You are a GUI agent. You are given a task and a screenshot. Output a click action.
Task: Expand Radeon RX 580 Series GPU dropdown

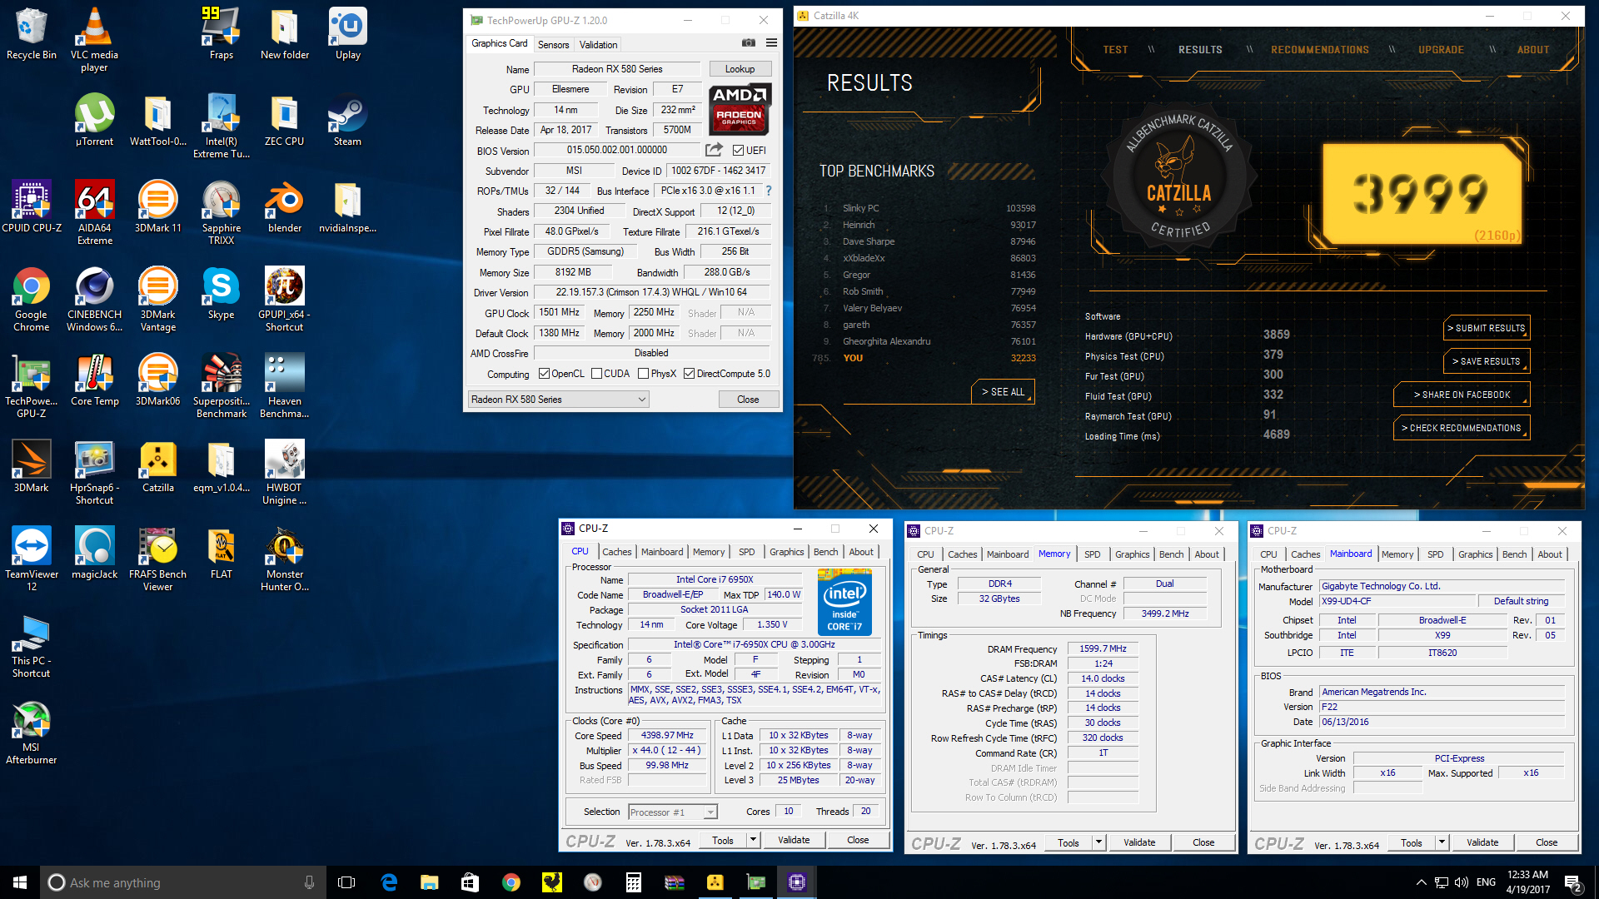click(x=558, y=400)
